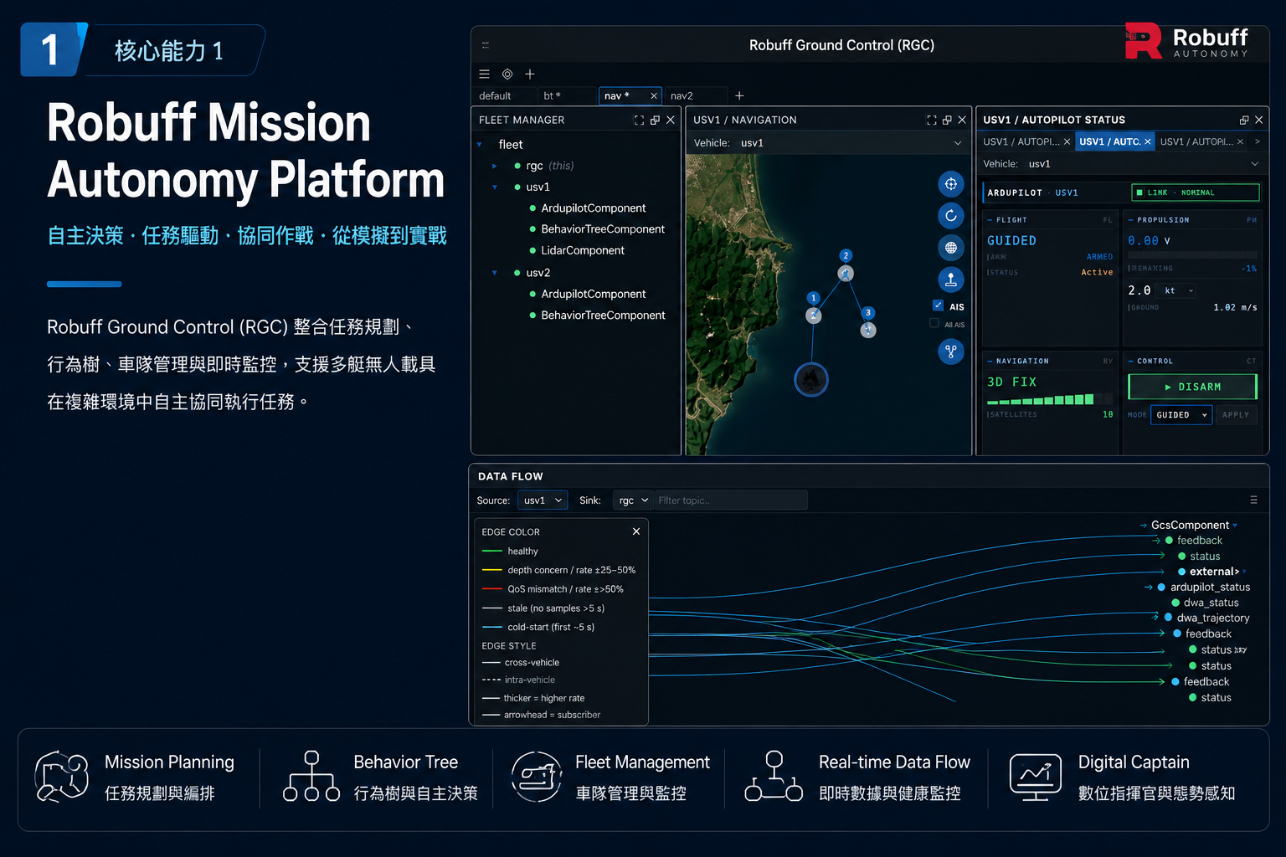Collapse the fleet tree root
Image resolution: width=1286 pixels, height=857 pixels.
pyautogui.click(x=480, y=145)
